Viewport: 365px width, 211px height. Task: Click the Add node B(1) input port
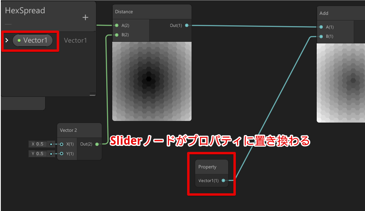321,37
